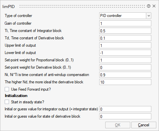
Task: Click the 'Td, Time constant of Derivative block' label
Action: (34, 38)
